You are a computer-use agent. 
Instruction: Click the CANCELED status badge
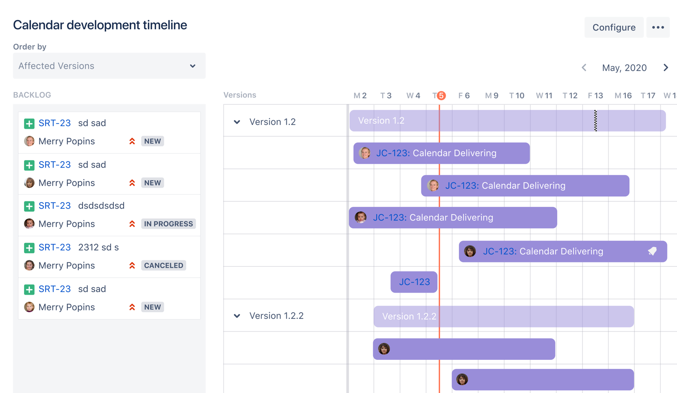(163, 265)
